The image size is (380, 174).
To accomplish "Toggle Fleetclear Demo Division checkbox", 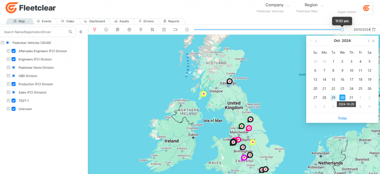I will click(14, 68).
